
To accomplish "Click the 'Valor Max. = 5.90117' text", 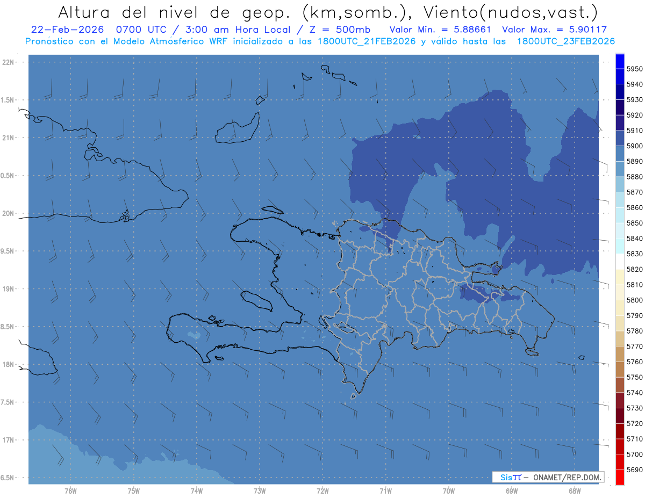I will 555,30.
